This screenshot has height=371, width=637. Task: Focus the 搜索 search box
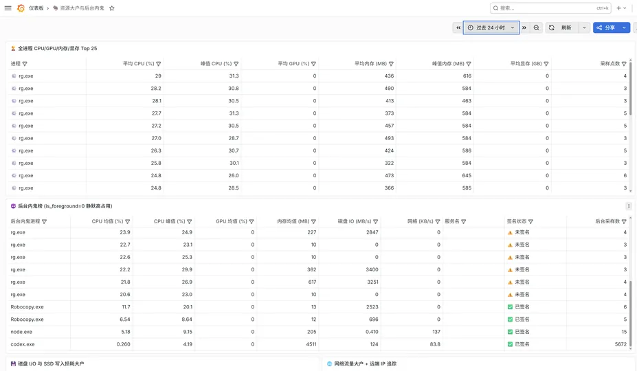click(550, 8)
